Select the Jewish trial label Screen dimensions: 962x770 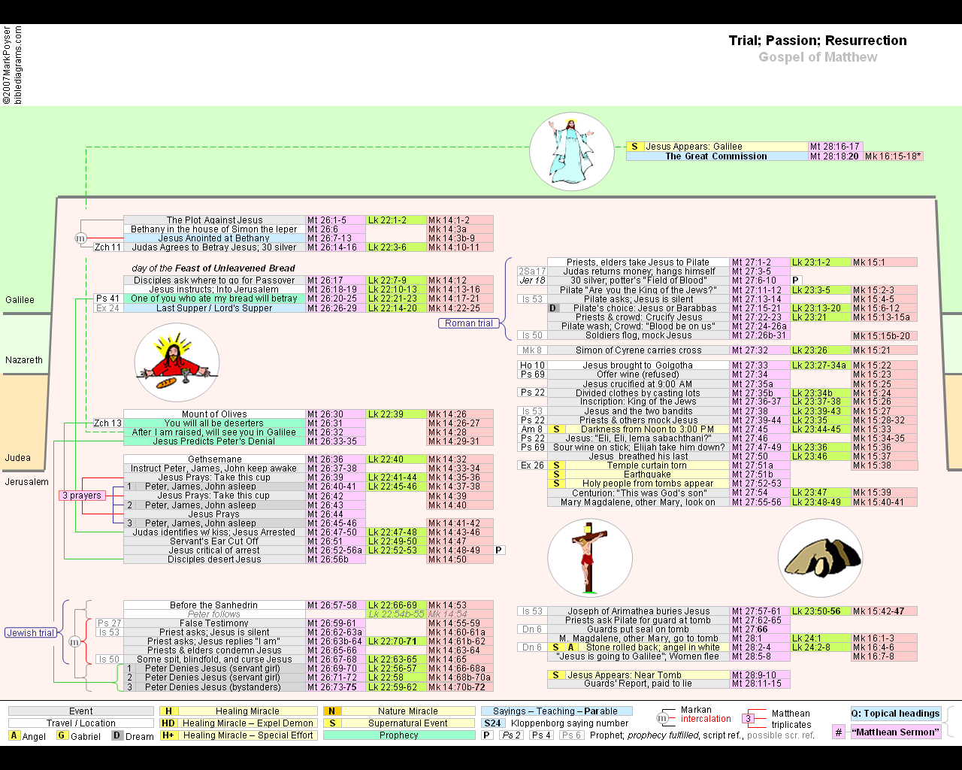tap(31, 632)
